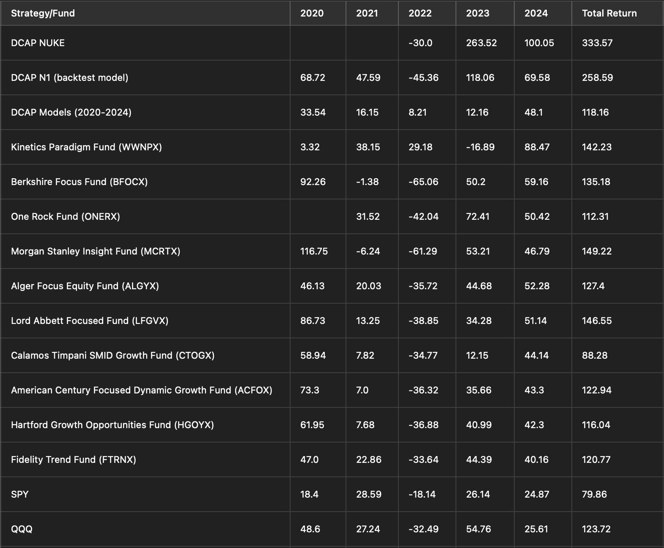Select the SPY row name
The image size is (664, 548).
coord(19,494)
